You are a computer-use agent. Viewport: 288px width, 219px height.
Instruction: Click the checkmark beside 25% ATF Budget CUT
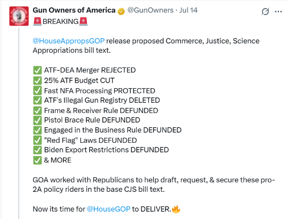pyautogui.click(x=38, y=80)
